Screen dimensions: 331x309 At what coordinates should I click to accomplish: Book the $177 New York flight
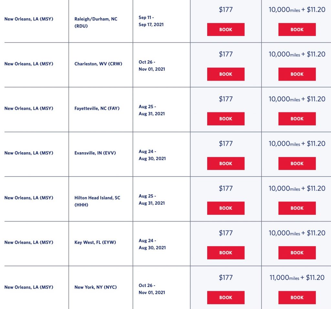(x=226, y=298)
